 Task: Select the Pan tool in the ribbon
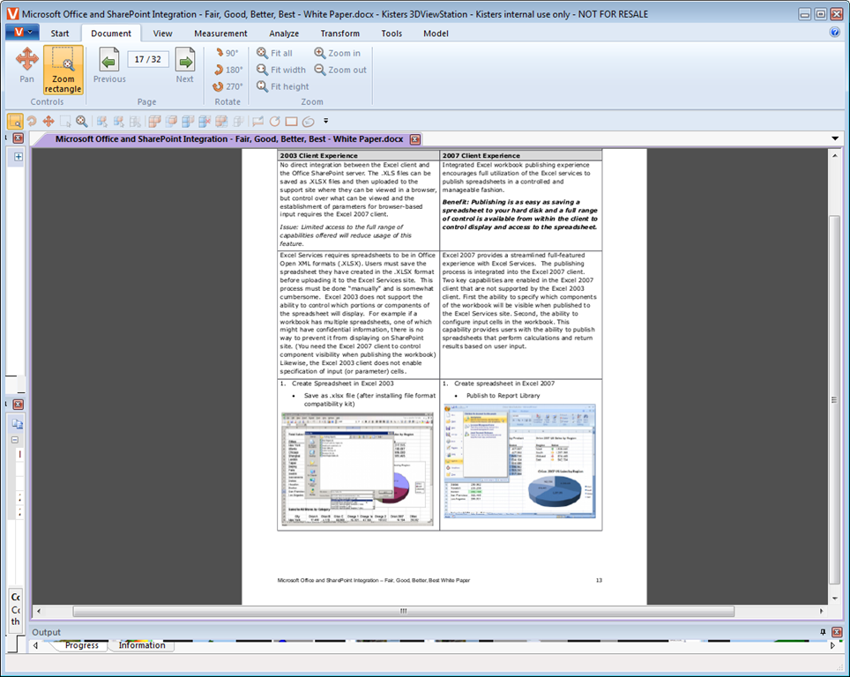click(26, 65)
